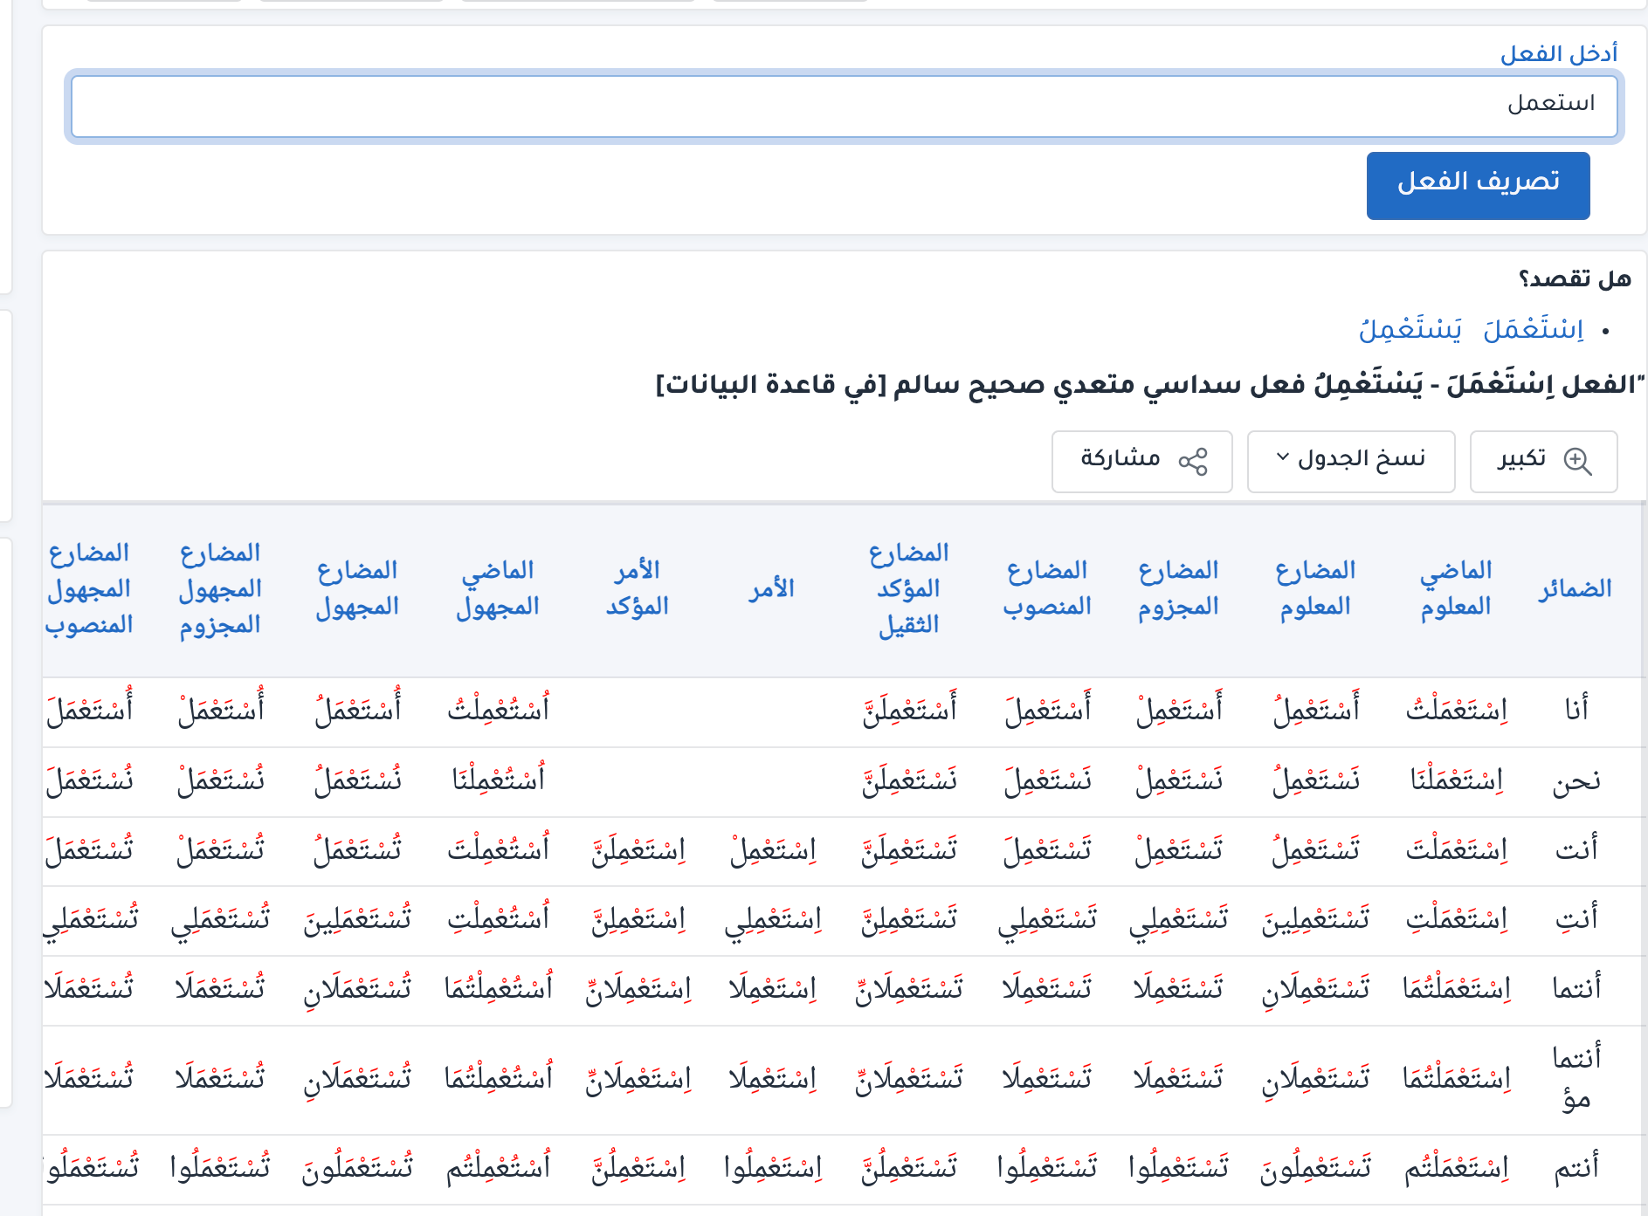Select the المضارع المعلوم column header

coord(1315,588)
